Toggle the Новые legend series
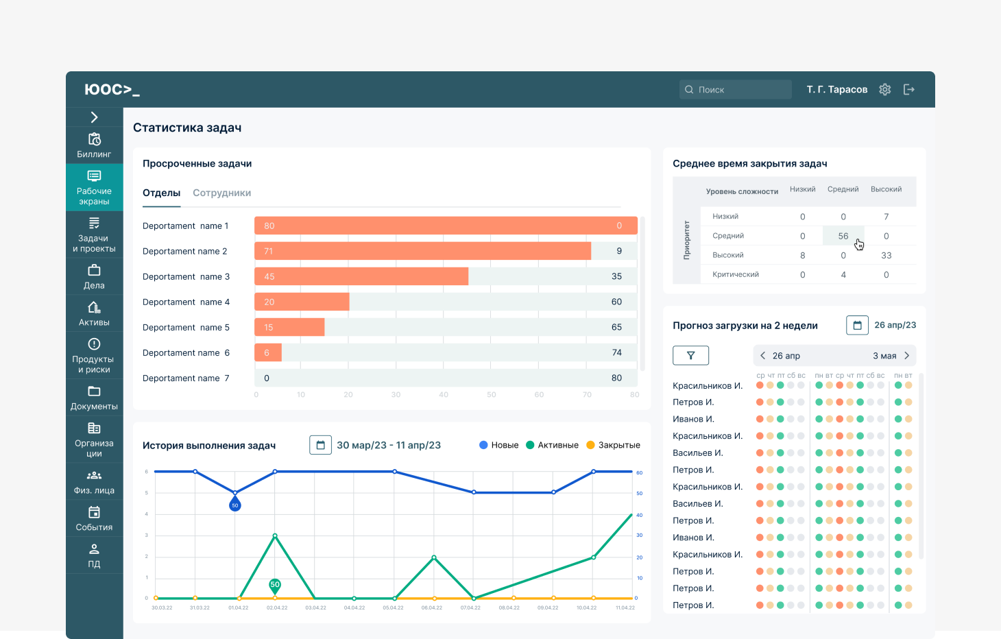The width and height of the screenshot is (1001, 639). tap(499, 445)
